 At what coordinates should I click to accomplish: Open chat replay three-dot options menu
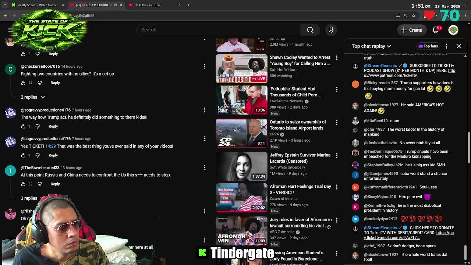446,46
